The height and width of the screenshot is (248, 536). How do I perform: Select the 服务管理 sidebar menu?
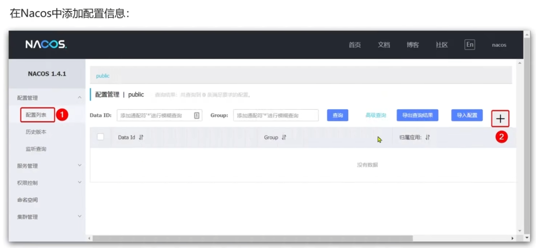pyautogui.click(x=27, y=166)
